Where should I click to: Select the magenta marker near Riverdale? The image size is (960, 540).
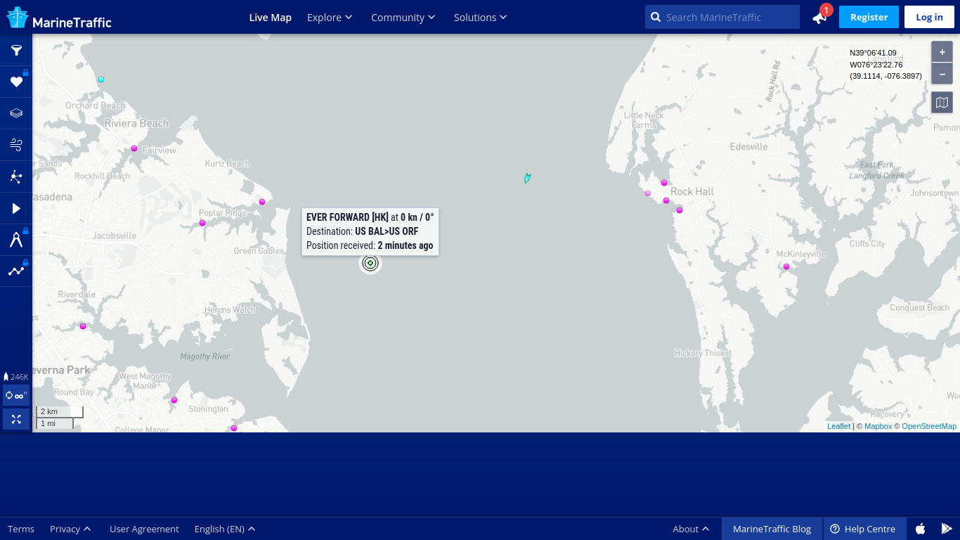pyautogui.click(x=83, y=326)
